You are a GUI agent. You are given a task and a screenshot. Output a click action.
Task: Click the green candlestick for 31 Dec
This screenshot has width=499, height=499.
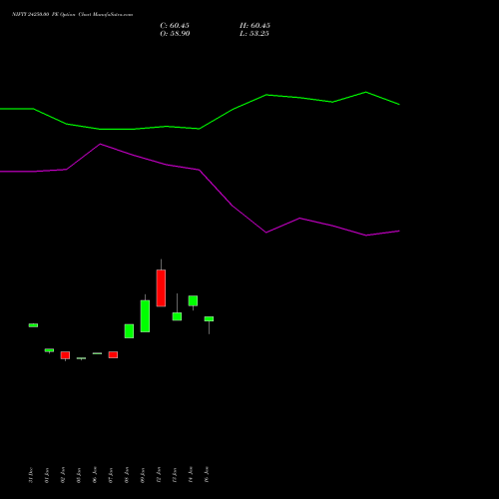33,325
